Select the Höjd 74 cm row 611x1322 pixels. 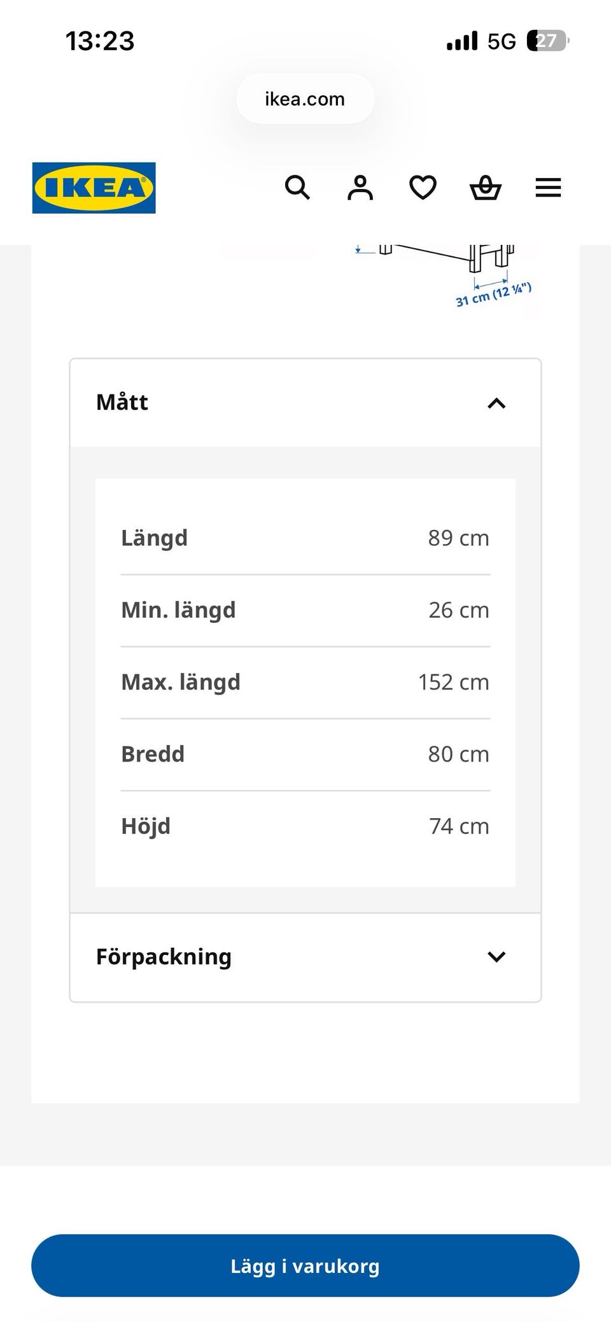pyautogui.click(x=305, y=826)
